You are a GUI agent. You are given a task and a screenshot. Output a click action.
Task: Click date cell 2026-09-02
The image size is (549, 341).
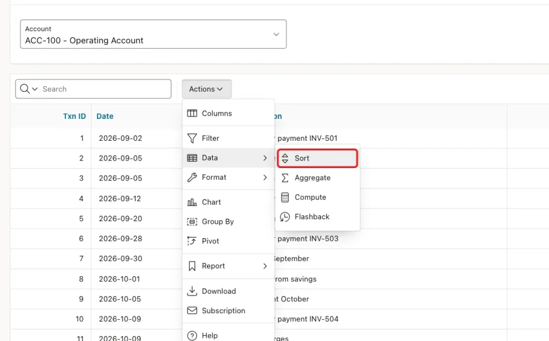point(121,138)
